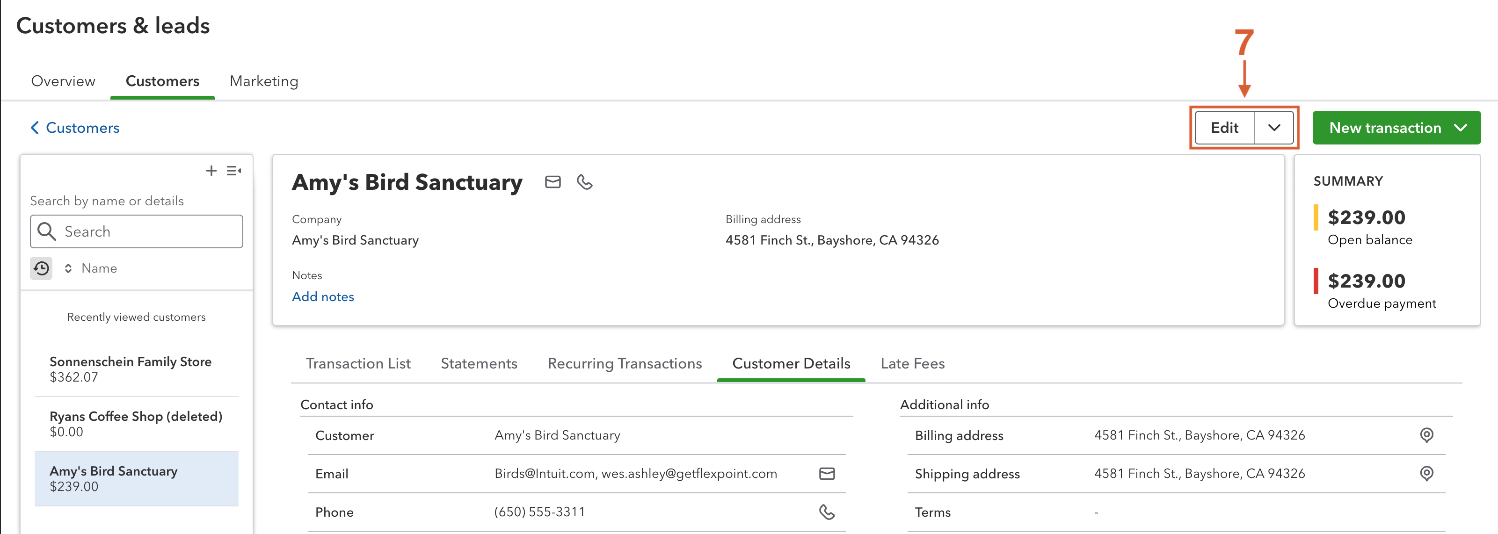This screenshot has height=534, width=1498.
Task: Click the email icon beside Amy's Bird Sanctuary
Action: [x=553, y=182]
